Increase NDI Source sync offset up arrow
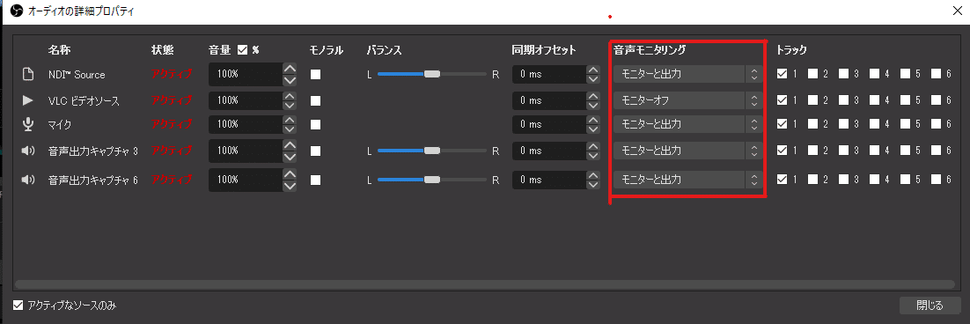This screenshot has height=324, width=970. point(593,70)
